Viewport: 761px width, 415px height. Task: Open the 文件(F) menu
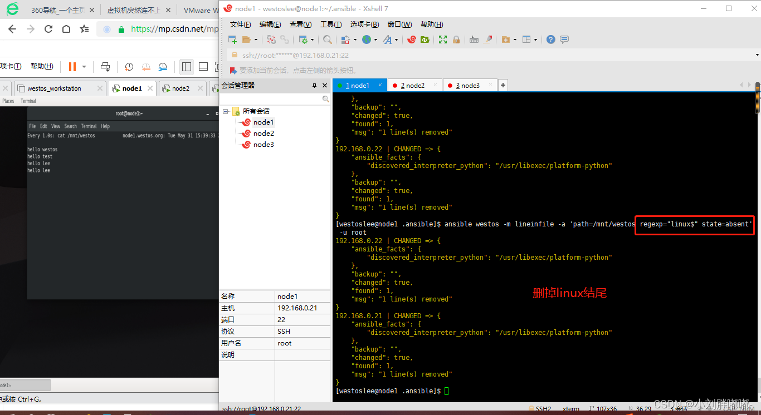(241, 24)
